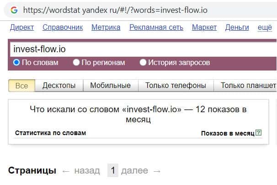Click the help question mark icon beside Показов в месяц
The width and height of the screenshot is (277, 185).
click(x=258, y=133)
